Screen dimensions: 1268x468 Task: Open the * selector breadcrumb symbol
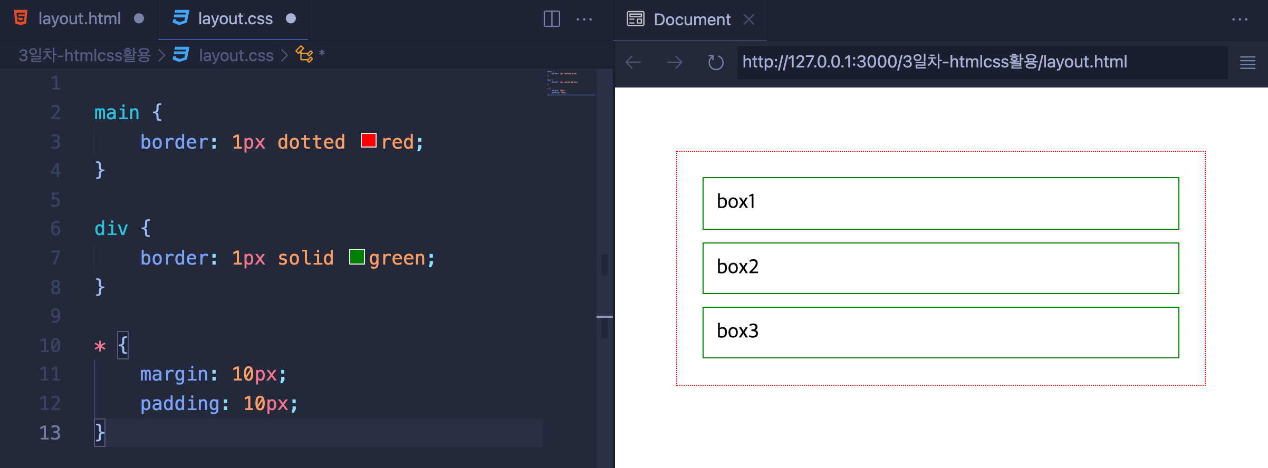pyautogui.click(x=310, y=54)
